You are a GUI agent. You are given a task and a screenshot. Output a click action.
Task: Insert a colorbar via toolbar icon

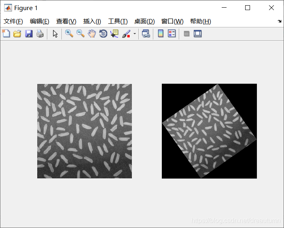(x=161, y=33)
